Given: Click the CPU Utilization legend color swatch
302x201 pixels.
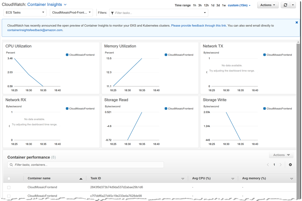Looking at the screenshot, I should (x=67, y=55).
